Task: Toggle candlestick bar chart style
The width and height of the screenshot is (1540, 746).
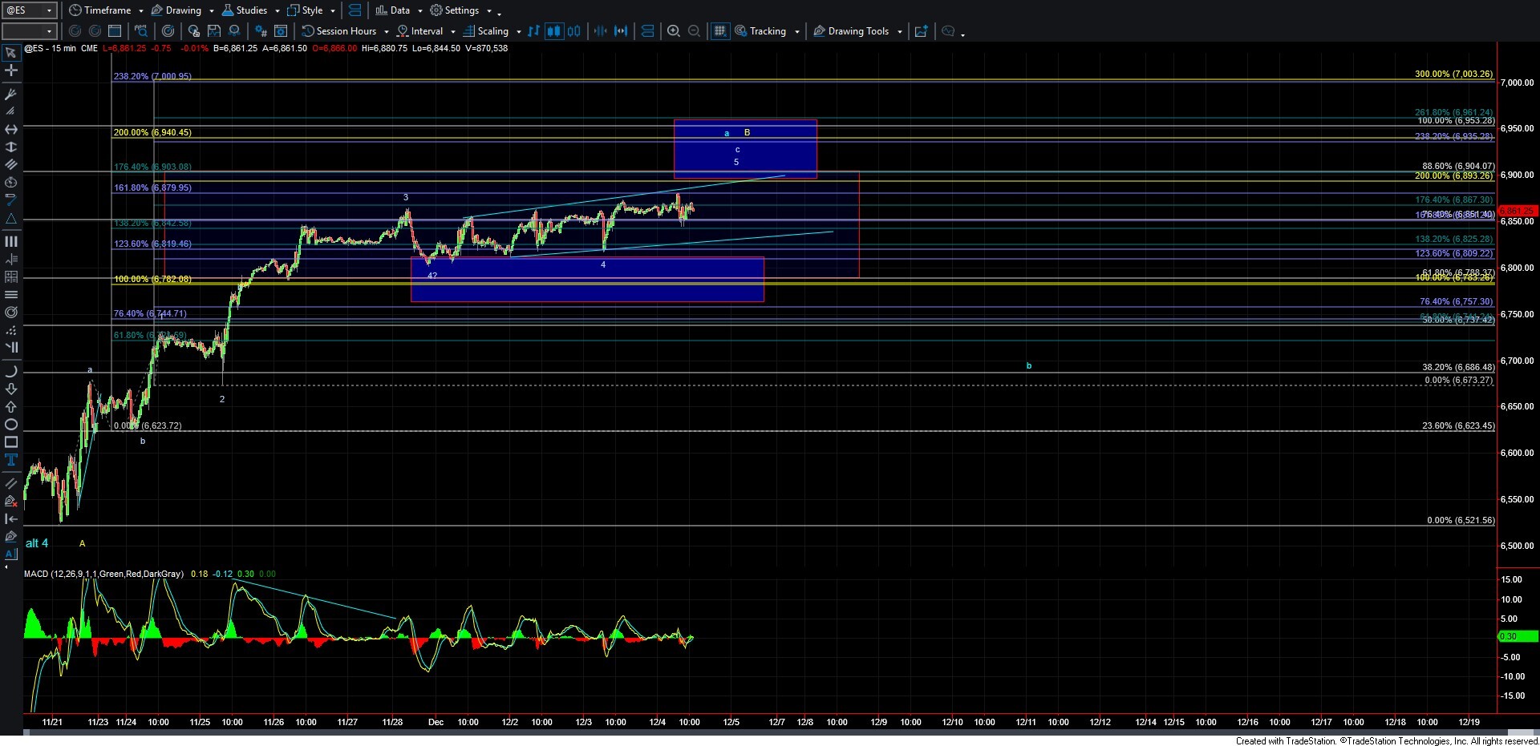Action: point(553,31)
